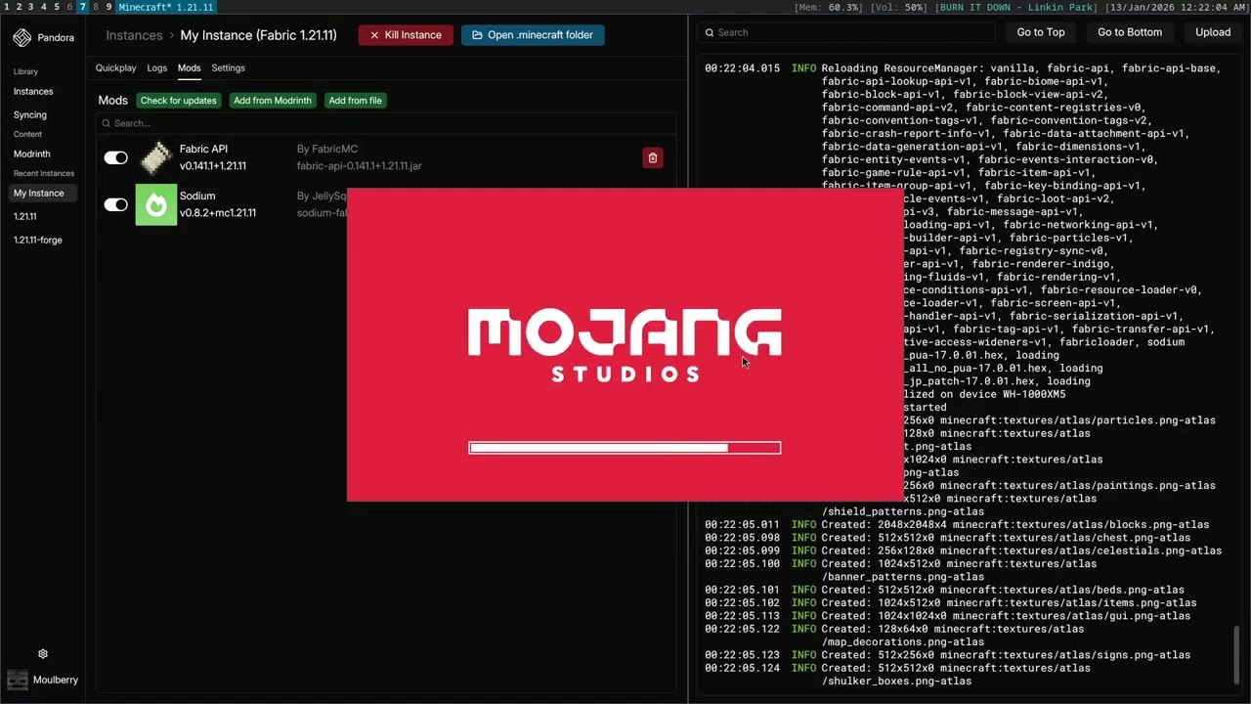Click the Fabric API mod icon
This screenshot has height=704, width=1251.
click(x=156, y=157)
